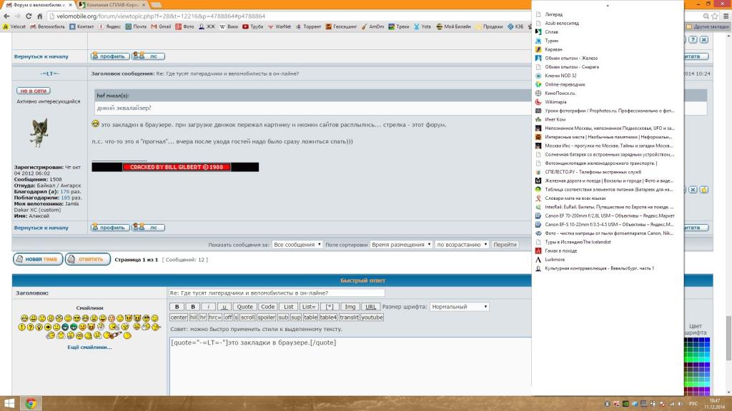Apply italic formatting with the i button
Viewport: 732px width, 411px height.
click(208, 307)
